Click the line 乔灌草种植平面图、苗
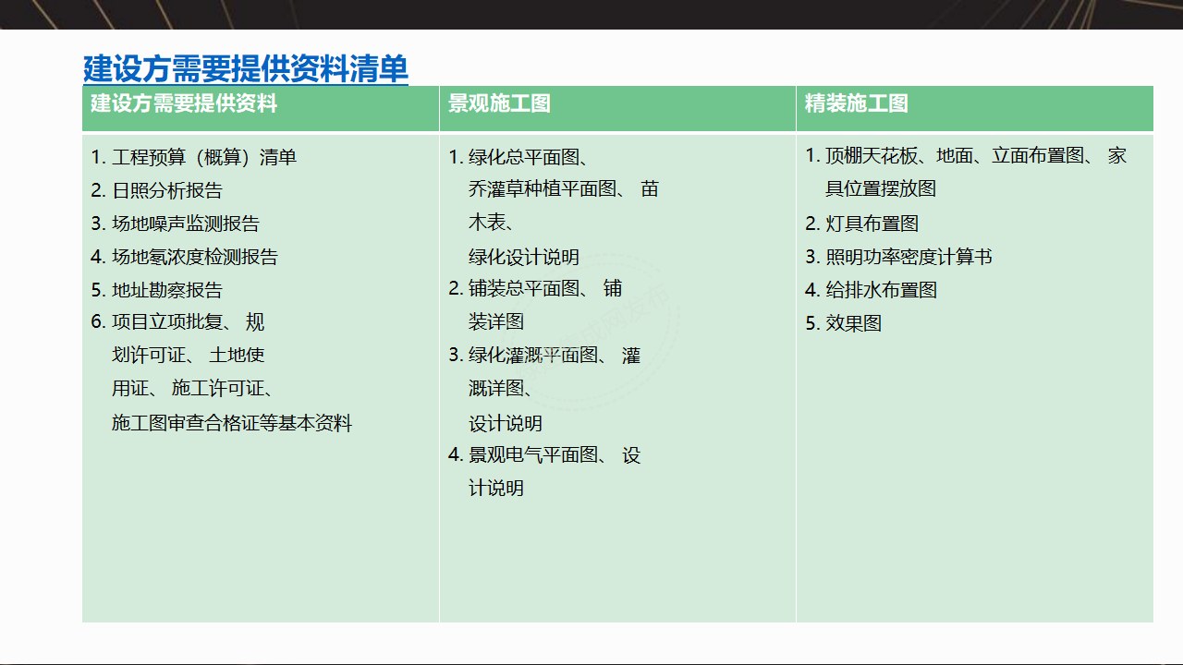Image resolution: width=1183 pixels, height=665 pixels. click(564, 189)
